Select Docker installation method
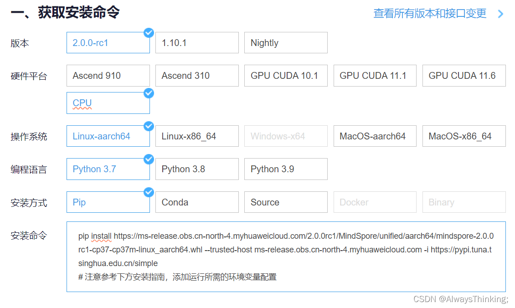Screen dimensions: 515x308 click(375, 202)
